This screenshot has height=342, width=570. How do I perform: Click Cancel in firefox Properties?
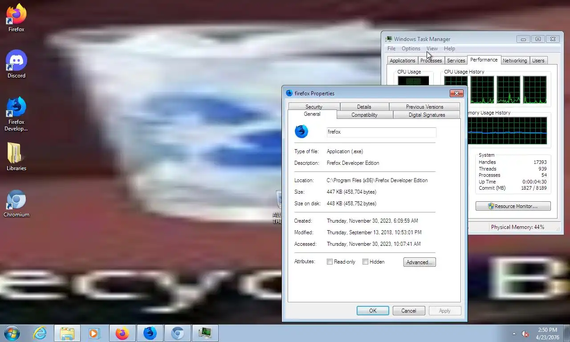(408, 311)
